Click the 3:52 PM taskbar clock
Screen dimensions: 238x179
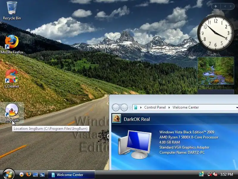tap(226, 175)
